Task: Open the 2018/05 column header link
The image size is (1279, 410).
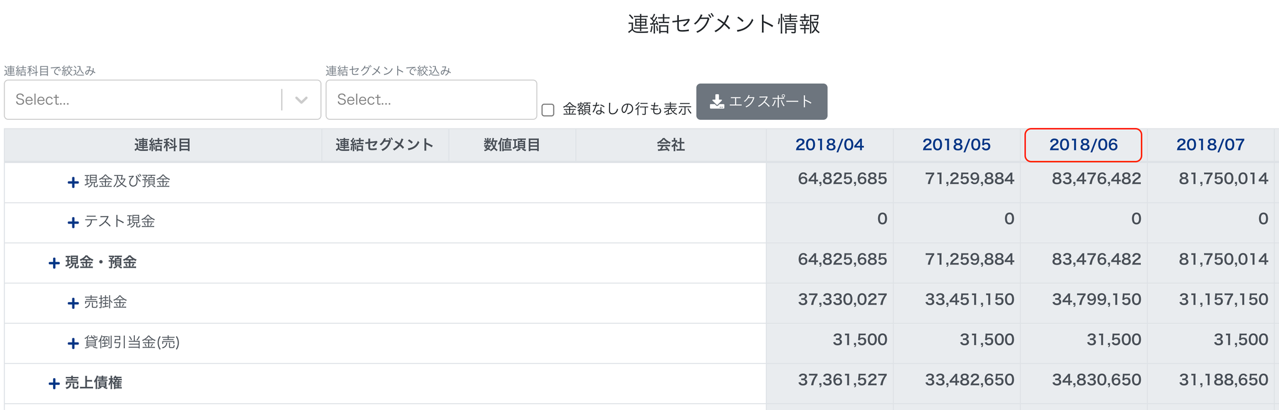Action: pos(956,145)
